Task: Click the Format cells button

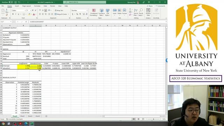Action: (125, 12)
